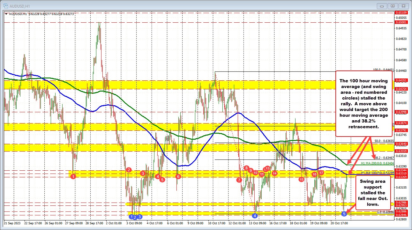412x230 pixels.
Task: Select the red circle 7 swing marker
Action: (x=239, y=180)
